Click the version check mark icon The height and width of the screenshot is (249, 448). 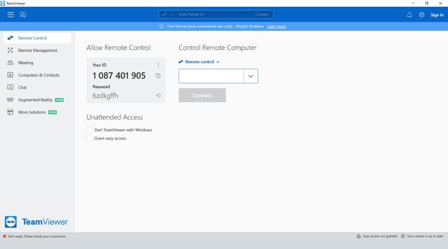pyautogui.click(x=403, y=237)
